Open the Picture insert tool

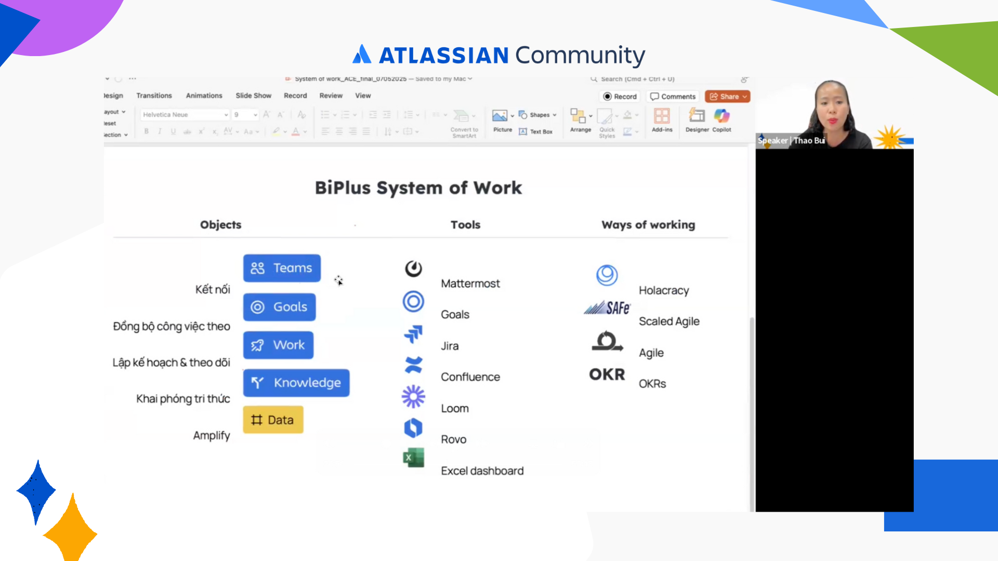502,121
